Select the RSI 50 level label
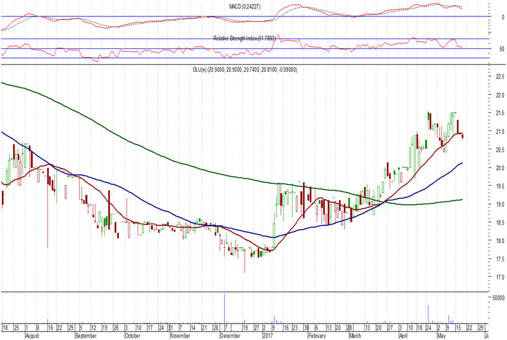Image resolution: width=507 pixels, height=340 pixels. (x=502, y=48)
